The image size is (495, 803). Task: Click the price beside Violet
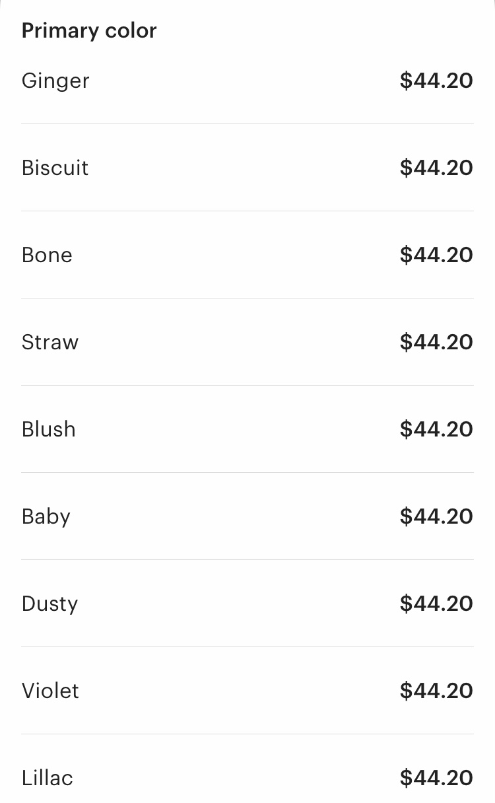(436, 691)
